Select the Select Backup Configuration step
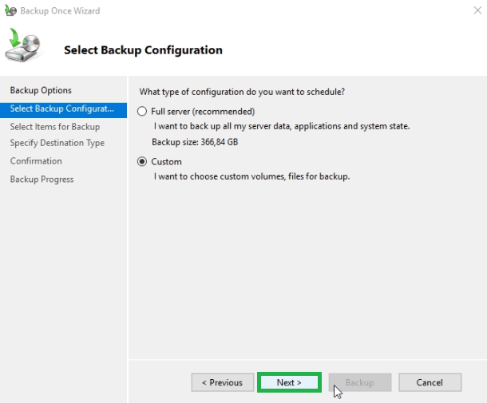 [x=63, y=109]
